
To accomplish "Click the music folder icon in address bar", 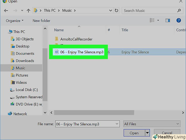I will (x=36, y=10).
